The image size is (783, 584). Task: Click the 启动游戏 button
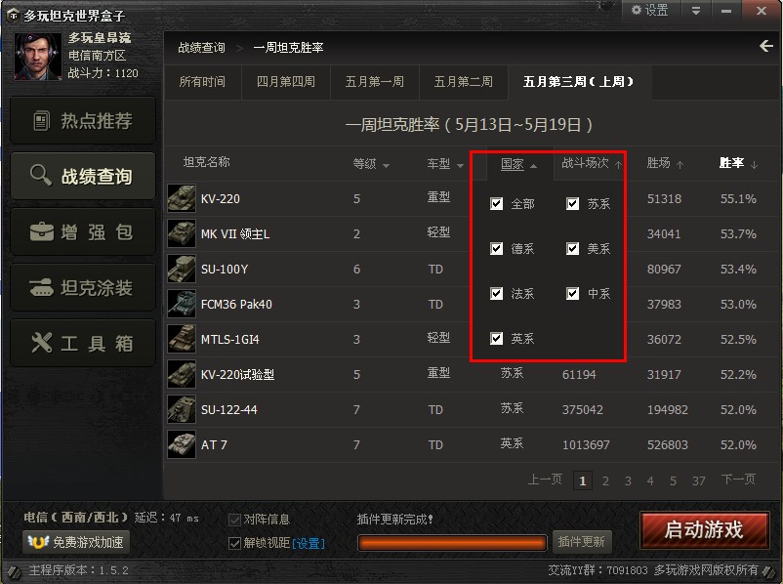click(704, 530)
